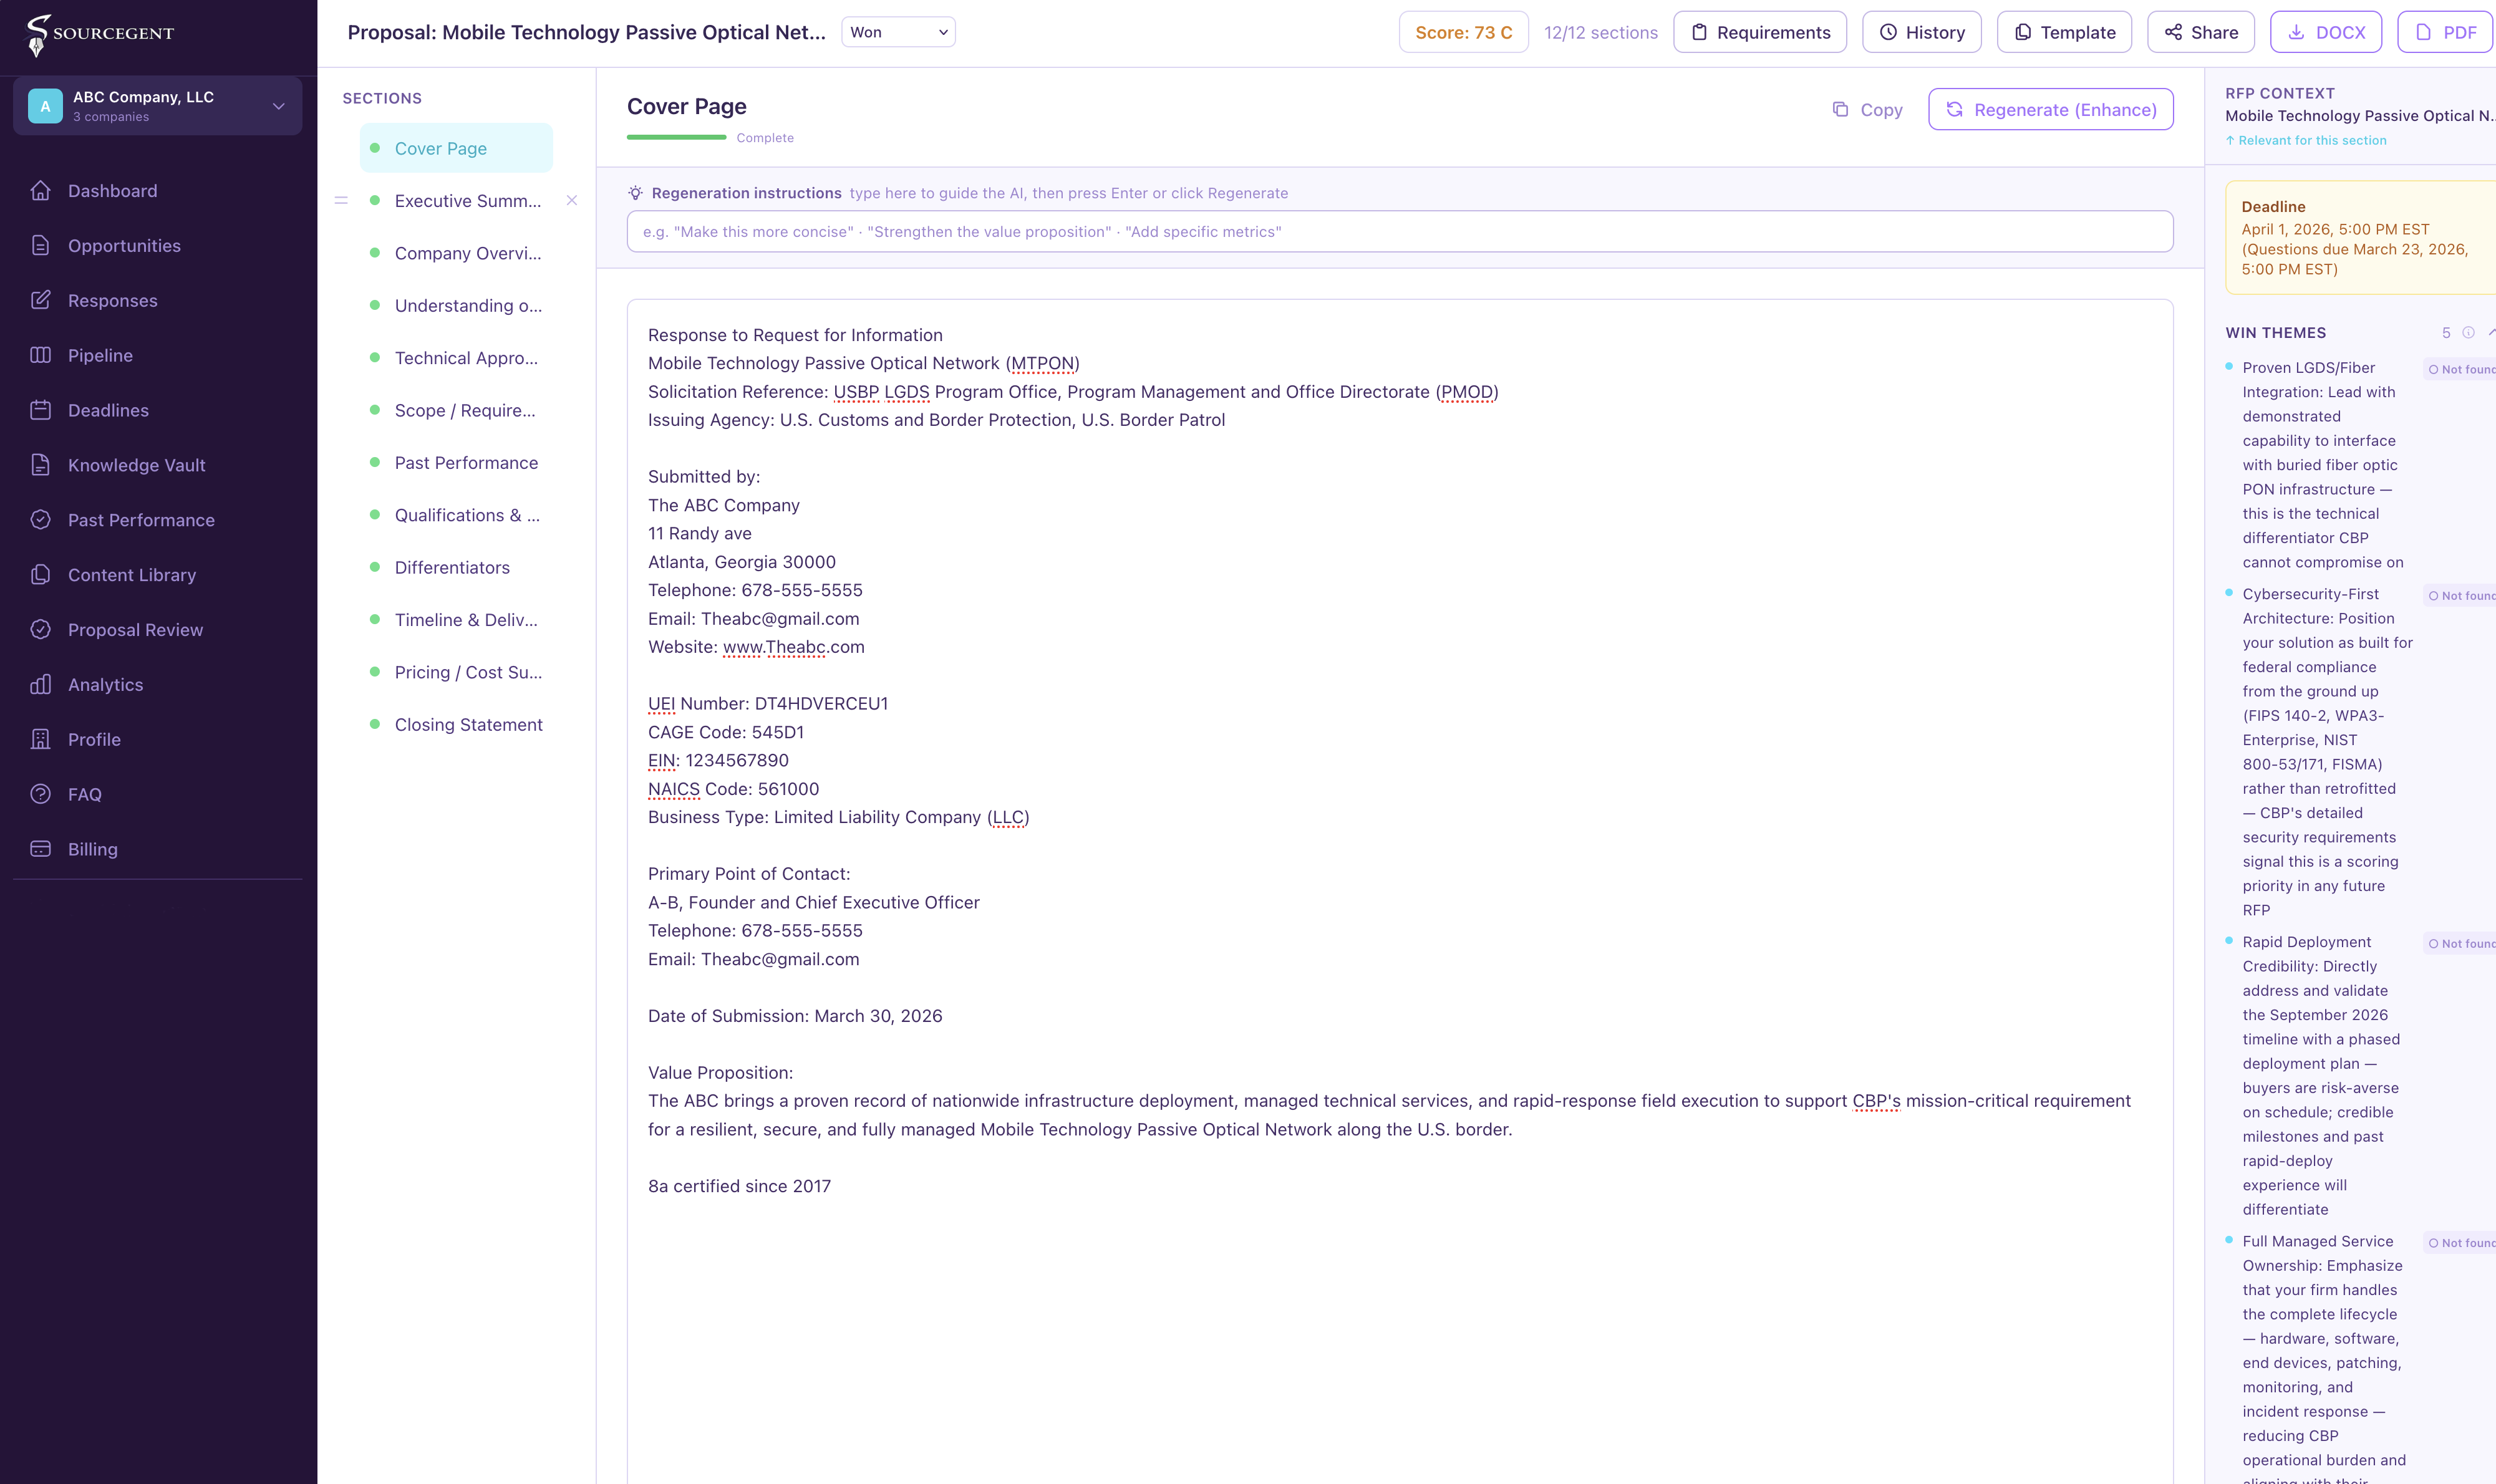Viewport: 2496px width, 1484px height.
Task: Focus the regeneration instructions input field
Action: pos(1400,231)
